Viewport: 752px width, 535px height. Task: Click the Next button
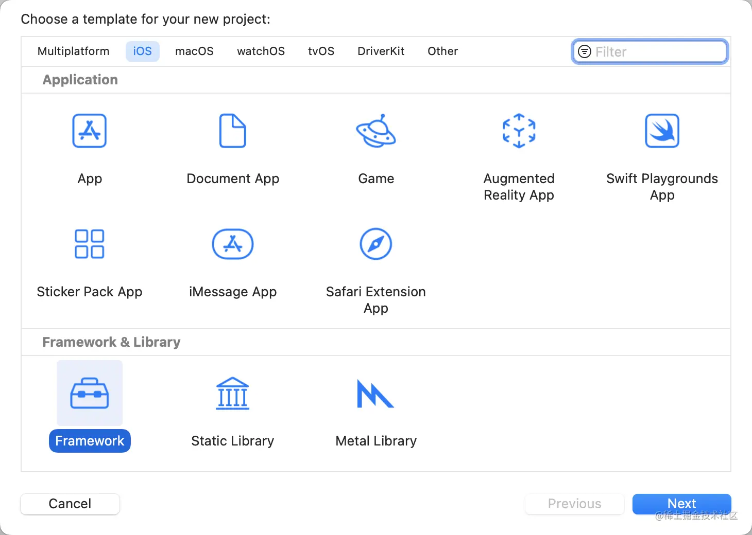pos(682,504)
